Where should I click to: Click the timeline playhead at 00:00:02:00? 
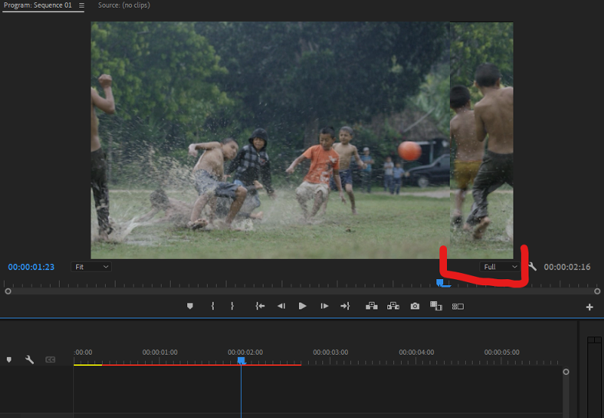(241, 361)
